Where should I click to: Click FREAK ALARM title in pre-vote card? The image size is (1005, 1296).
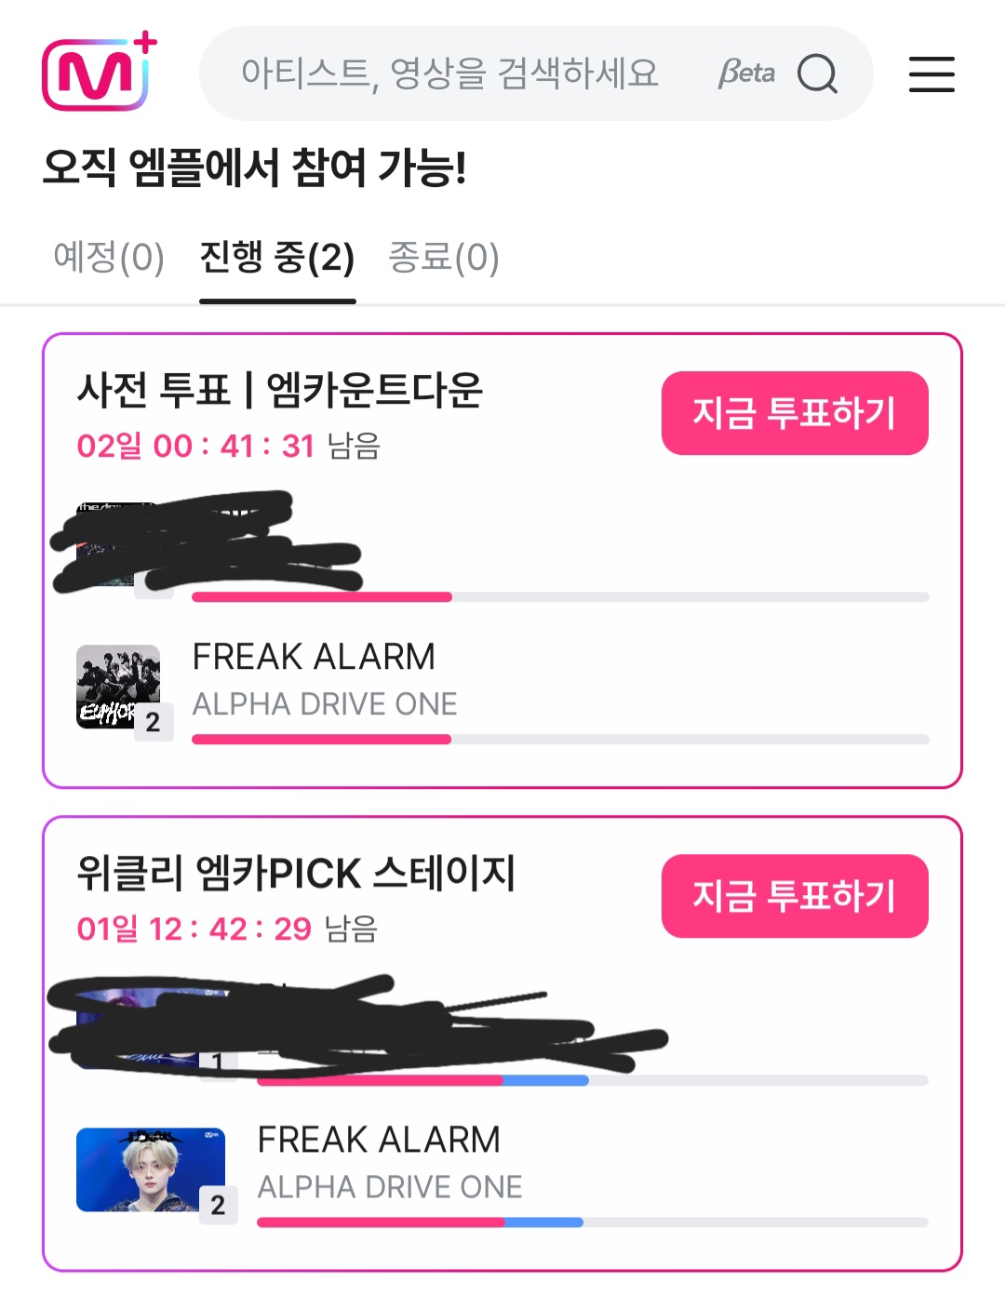point(314,657)
